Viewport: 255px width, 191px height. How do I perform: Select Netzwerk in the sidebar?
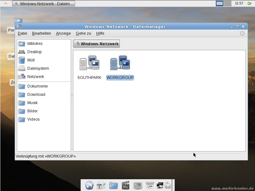44,77
